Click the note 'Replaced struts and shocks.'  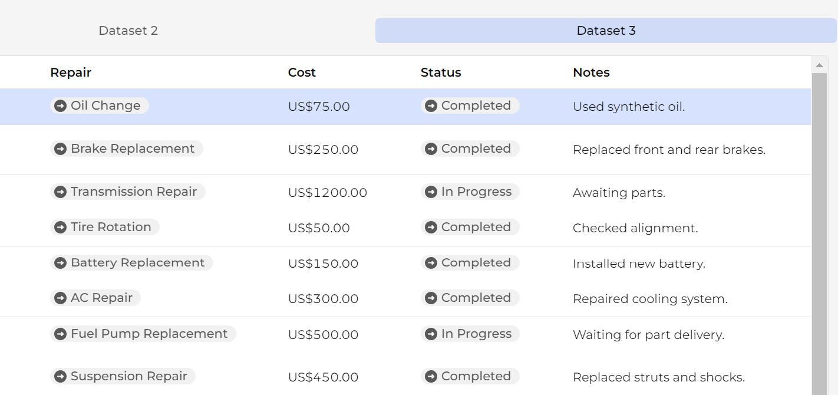(659, 377)
